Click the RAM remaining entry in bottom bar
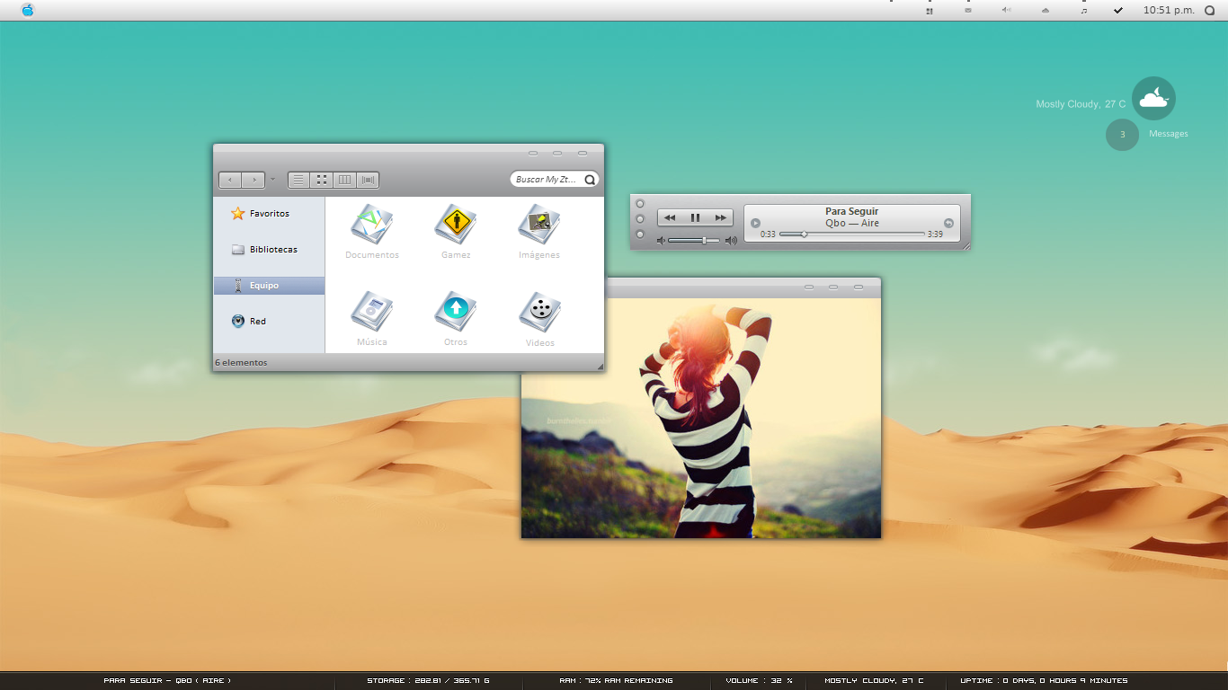The height and width of the screenshot is (690, 1228). click(616, 681)
